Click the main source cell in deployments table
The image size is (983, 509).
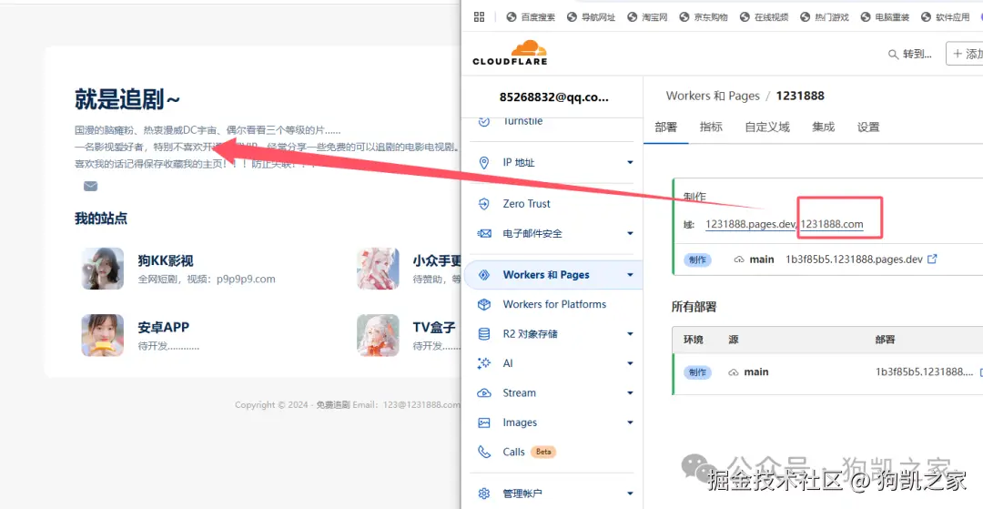pyautogui.click(x=748, y=372)
